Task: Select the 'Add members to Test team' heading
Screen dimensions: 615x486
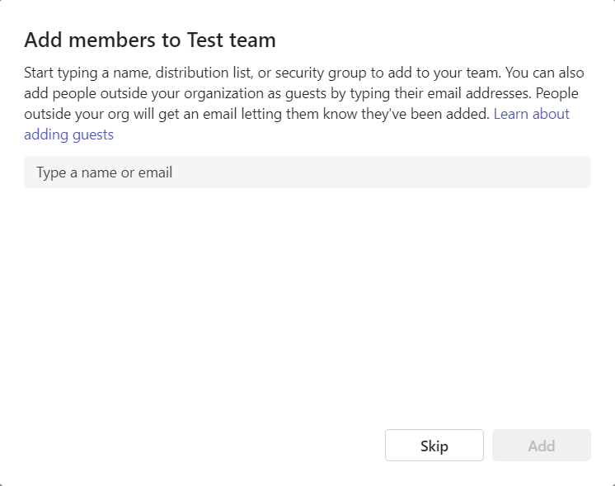Action: click(150, 40)
